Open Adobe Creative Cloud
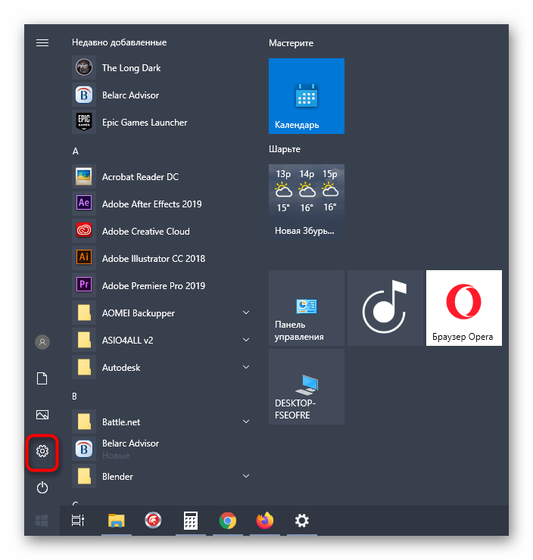This screenshot has width=533, height=560. 161,231
